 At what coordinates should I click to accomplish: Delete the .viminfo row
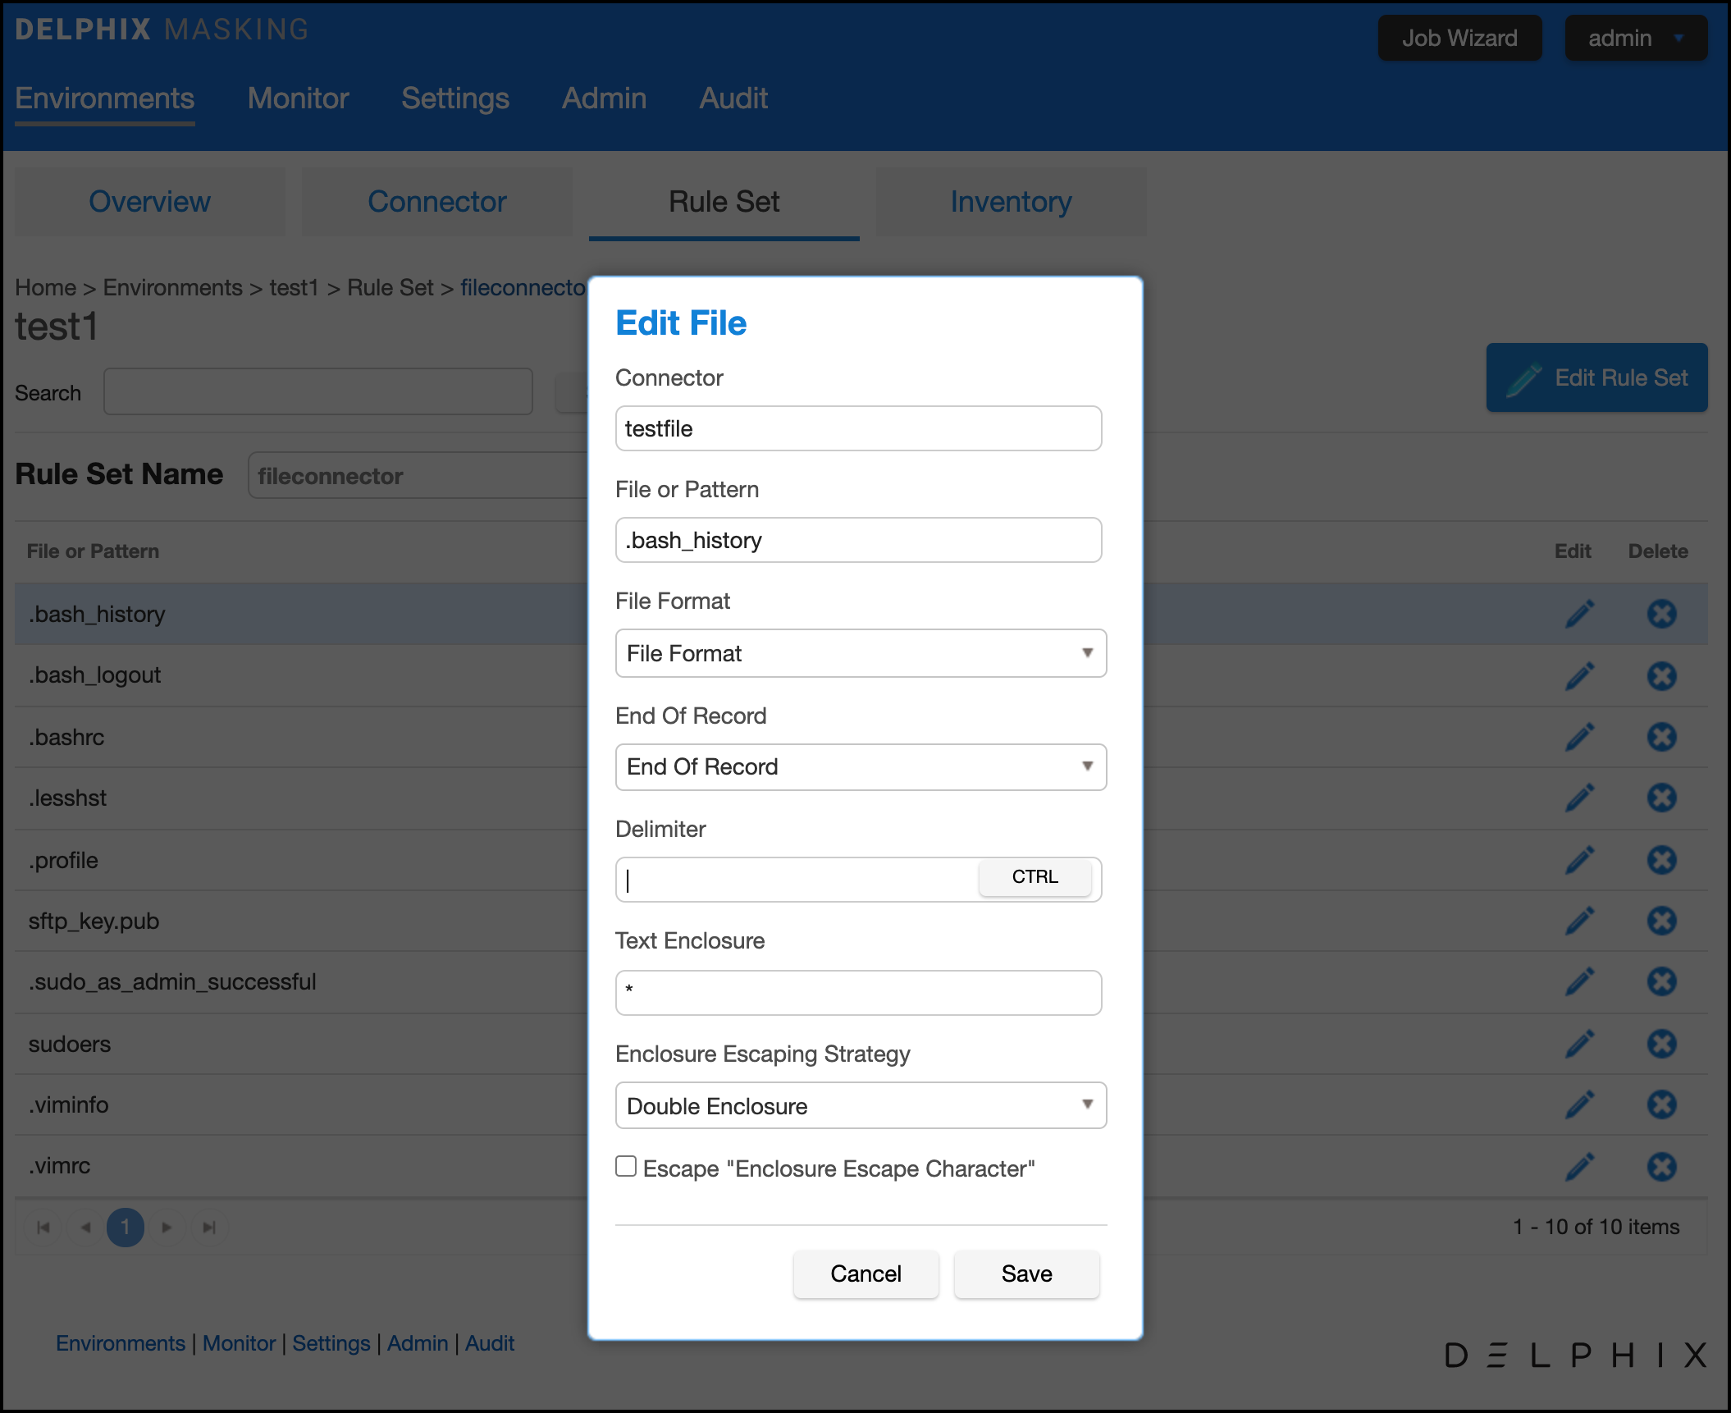pyautogui.click(x=1661, y=1104)
